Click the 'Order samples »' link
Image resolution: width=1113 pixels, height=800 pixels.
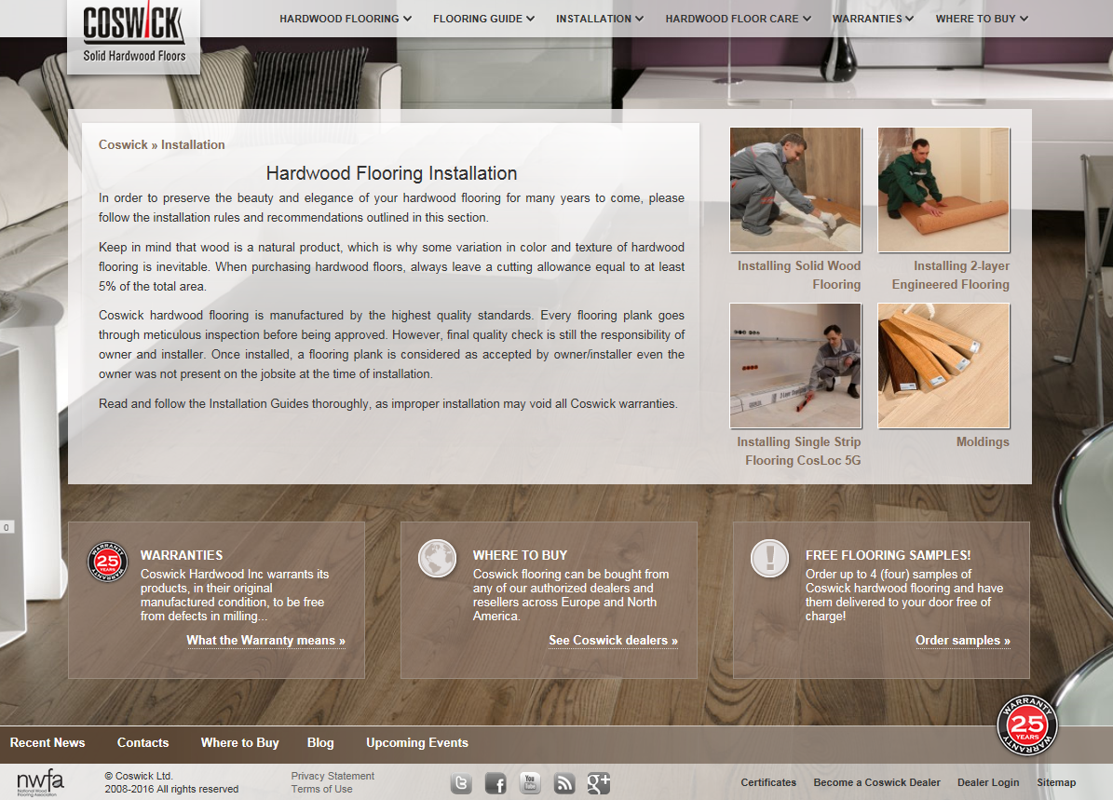[962, 641]
